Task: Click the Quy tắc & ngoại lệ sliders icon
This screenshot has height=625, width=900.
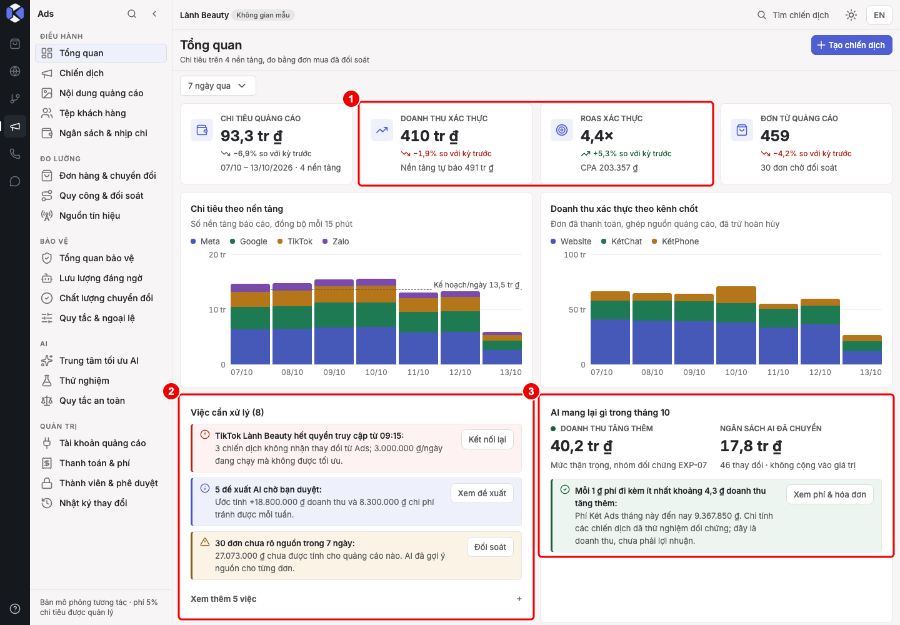Action: coord(47,318)
